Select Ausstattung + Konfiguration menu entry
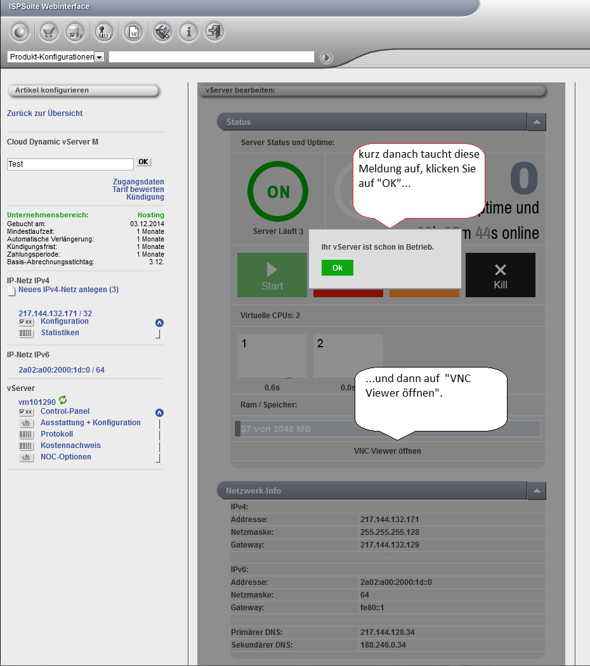Screen dimensions: 590x666 [x=90, y=423]
